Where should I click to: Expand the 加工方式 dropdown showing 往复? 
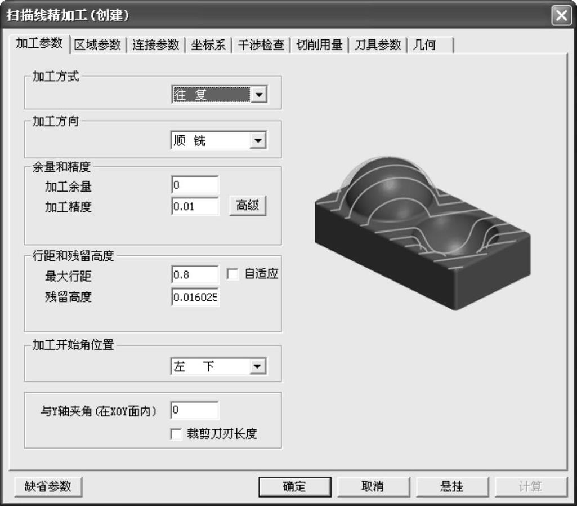click(x=258, y=95)
